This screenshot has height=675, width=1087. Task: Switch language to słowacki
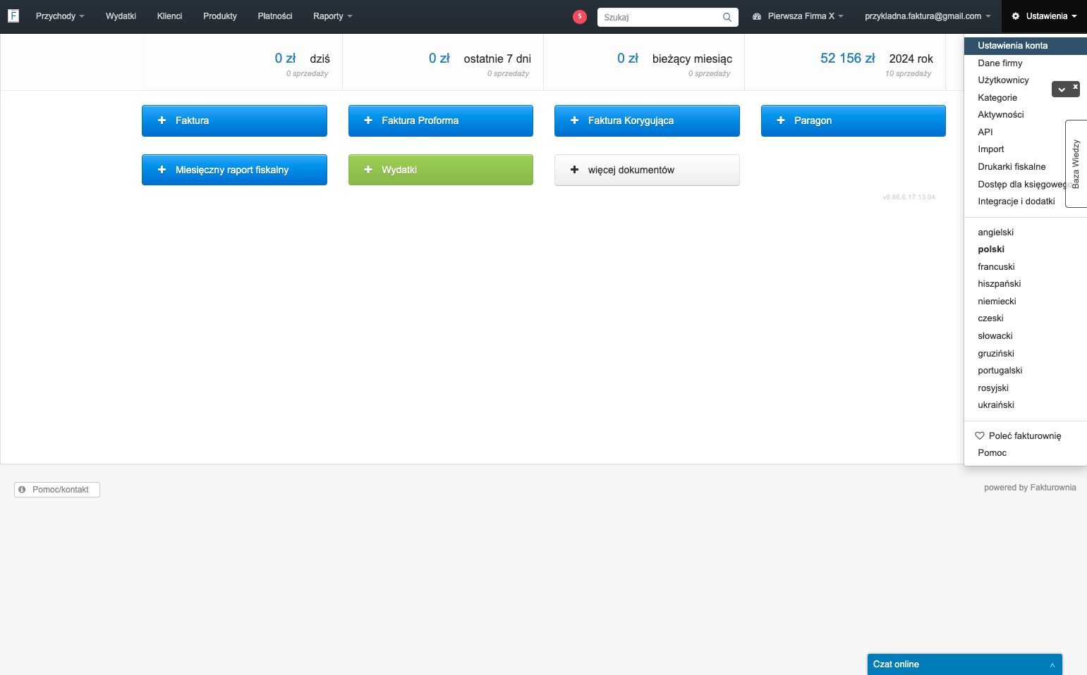click(1025, 335)
